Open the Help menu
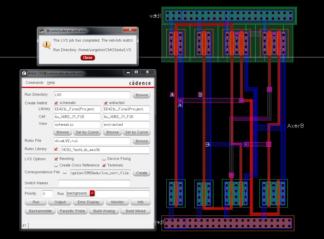Screen dimensions: 324x239 tap(51, 83)
